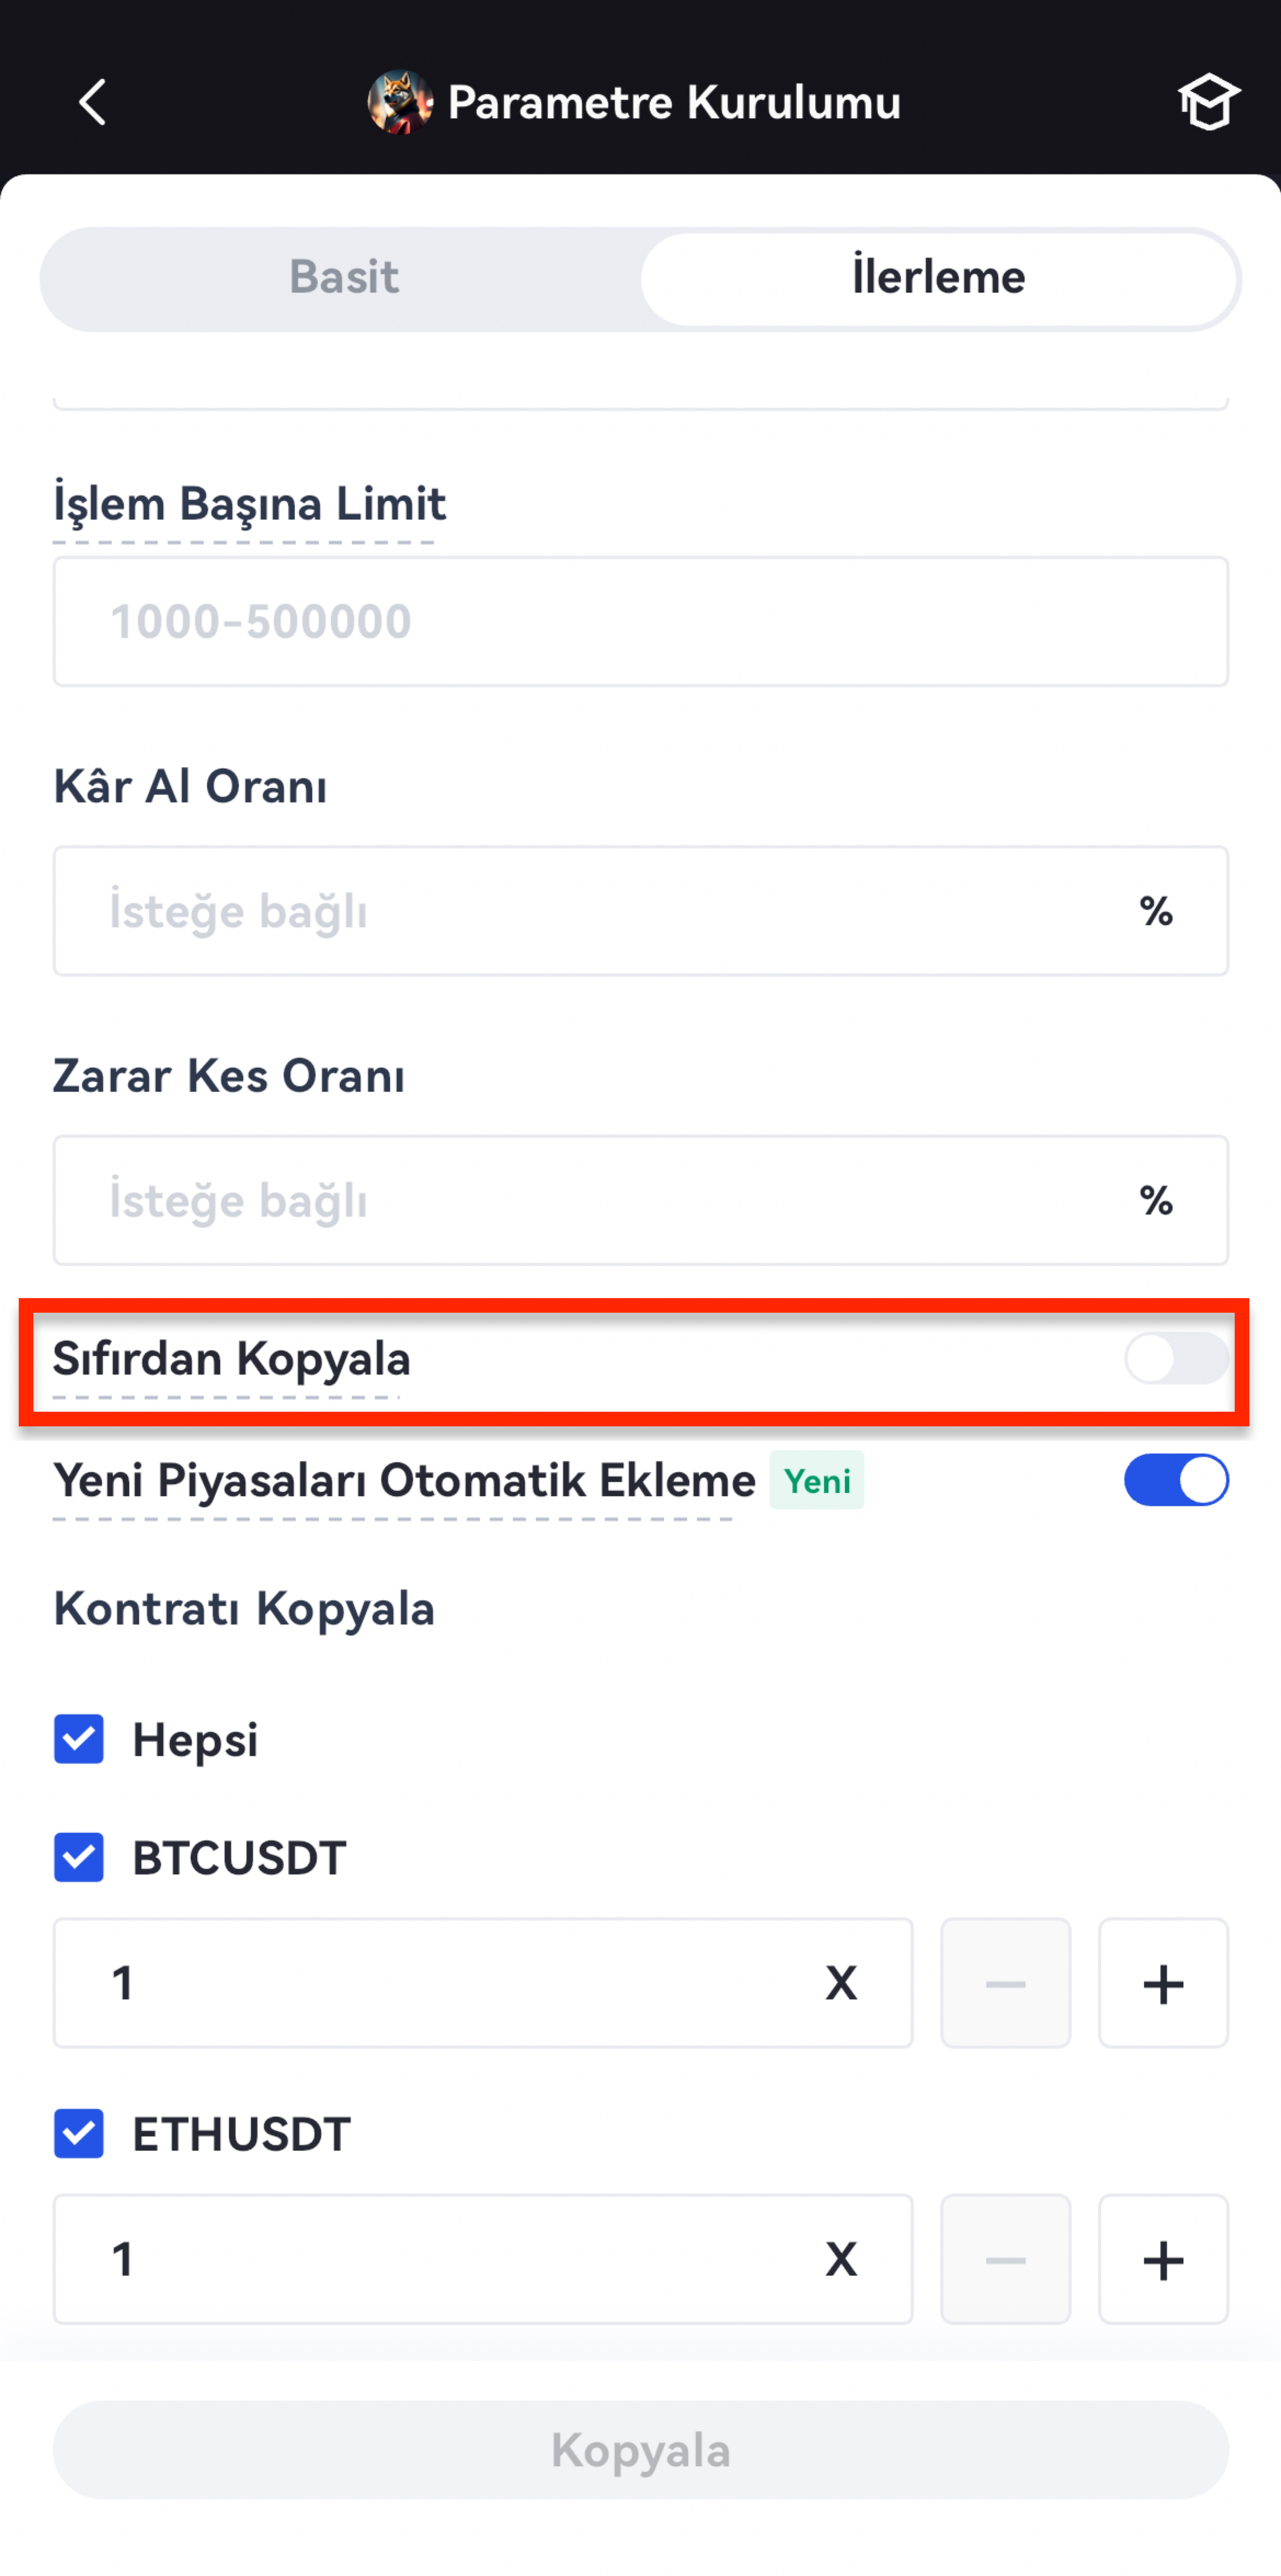Uncheck the BTCUSDT checkbox

tap(79, 1857)
